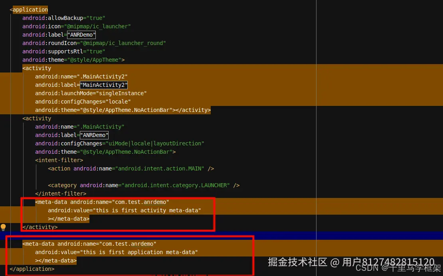This screenshot has width=443, height=276.
Task: Click "uiMode|locale|layoutDirection" configChanges value
Action: tap(155, 143)
